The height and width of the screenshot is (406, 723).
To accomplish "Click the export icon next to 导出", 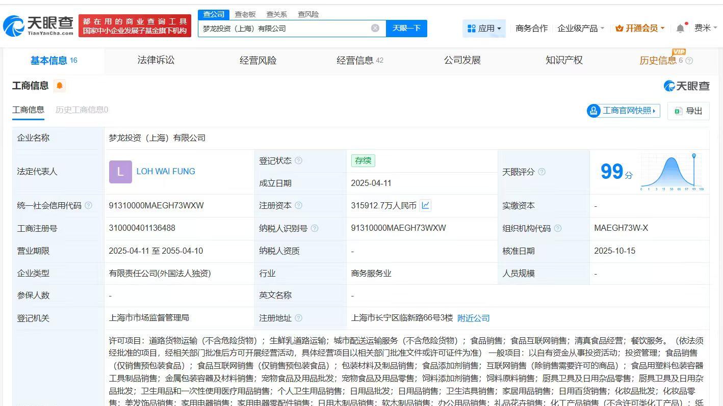I will pyautogui.click(x=678, y=111).
